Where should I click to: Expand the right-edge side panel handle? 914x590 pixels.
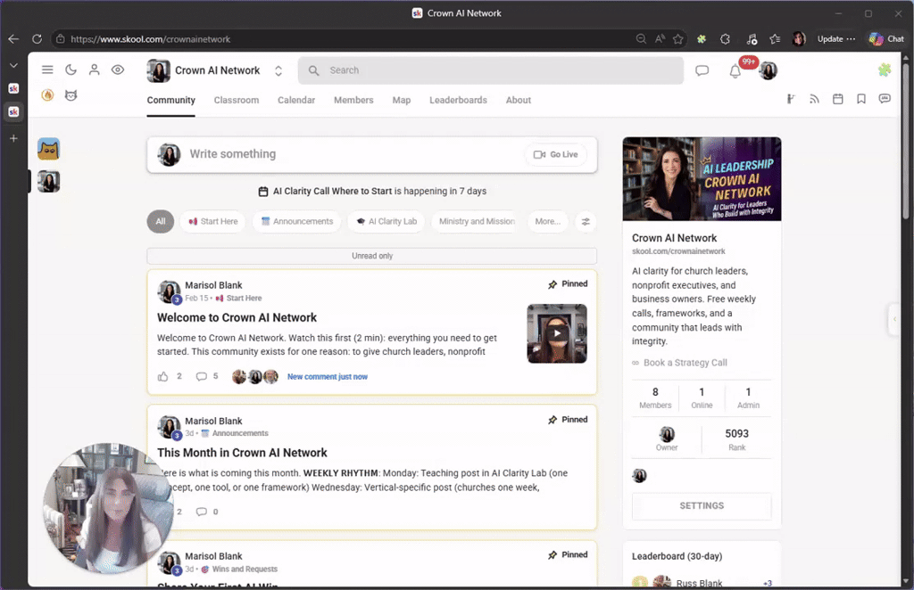pos(893,319)
